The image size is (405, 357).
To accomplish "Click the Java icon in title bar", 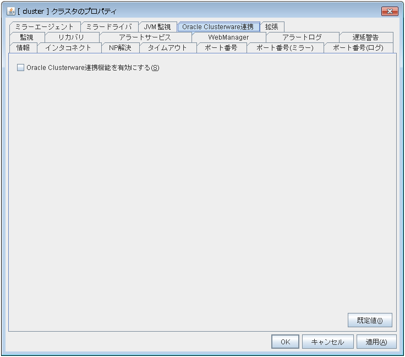I will 11,11.
